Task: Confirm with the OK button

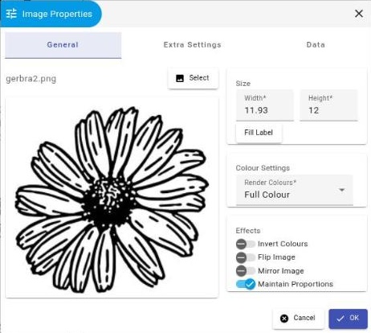Action: tap(348, 319)
